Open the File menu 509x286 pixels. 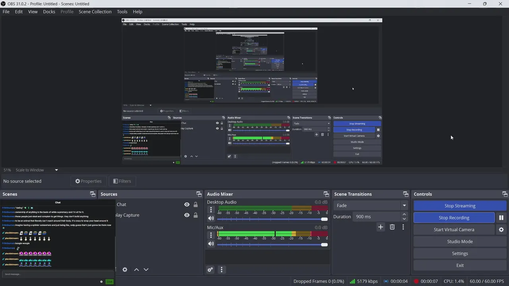[x=6, y=12]
